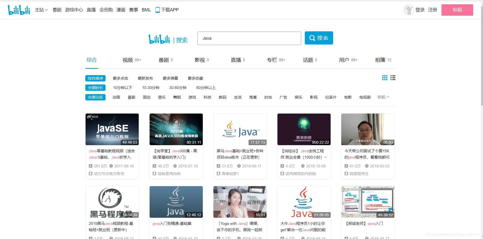
Task: Switch to the 番剧 0 results tab
Action: pos(166,60)
